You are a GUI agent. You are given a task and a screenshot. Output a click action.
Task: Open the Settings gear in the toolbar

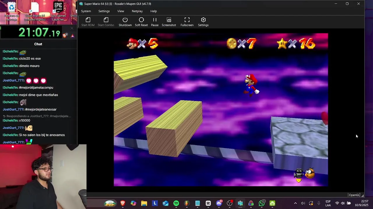(203, 22)
